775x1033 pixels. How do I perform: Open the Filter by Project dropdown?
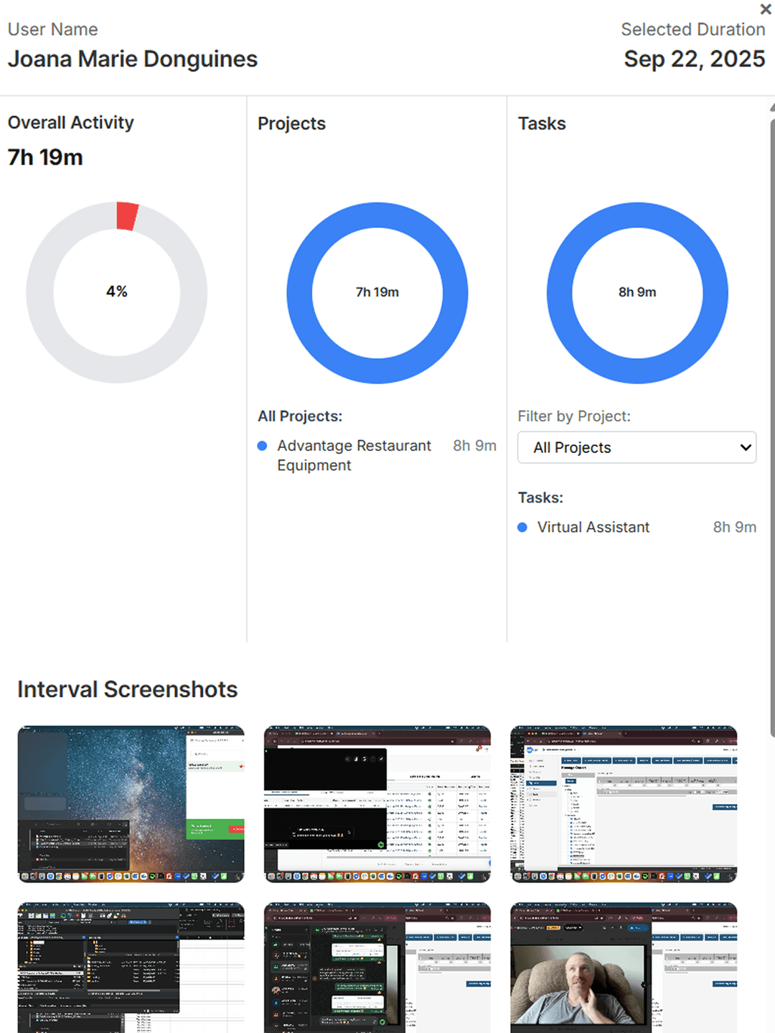(x=637, y=447)
